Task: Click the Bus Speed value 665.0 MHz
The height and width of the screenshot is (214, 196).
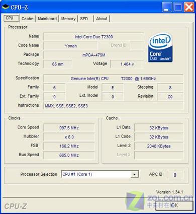Action: [69, 155]
